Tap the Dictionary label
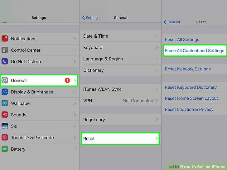Image resolution: width=227 pixels, height=170 pixels. pyautogui.click(x=93, y=70)
